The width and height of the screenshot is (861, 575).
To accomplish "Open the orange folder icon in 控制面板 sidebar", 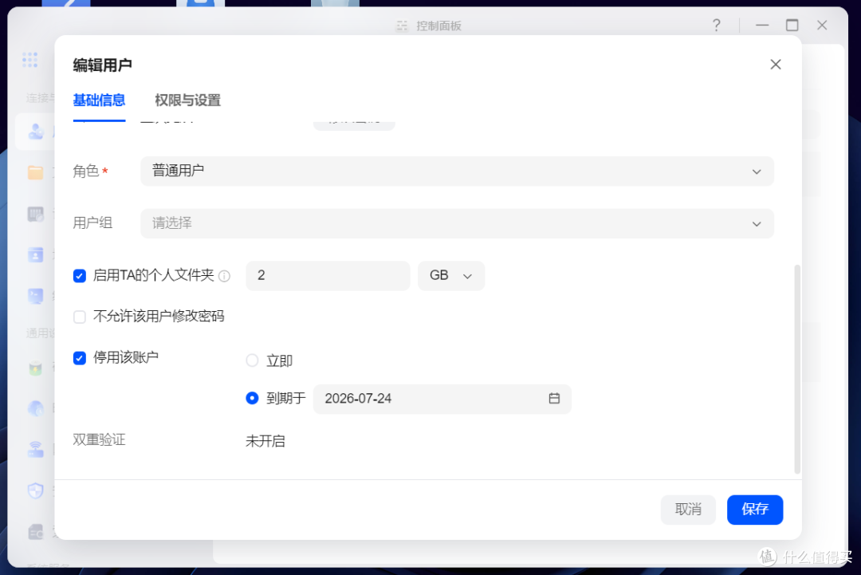I will pos(36,172).
